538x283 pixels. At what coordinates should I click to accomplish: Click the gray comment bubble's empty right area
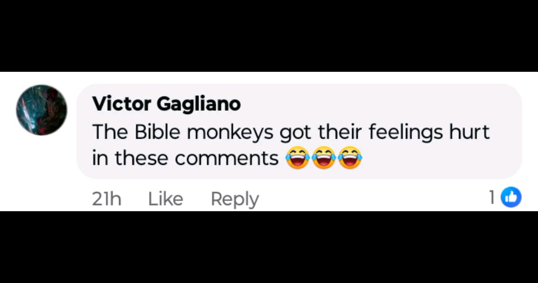pos(441,160)
